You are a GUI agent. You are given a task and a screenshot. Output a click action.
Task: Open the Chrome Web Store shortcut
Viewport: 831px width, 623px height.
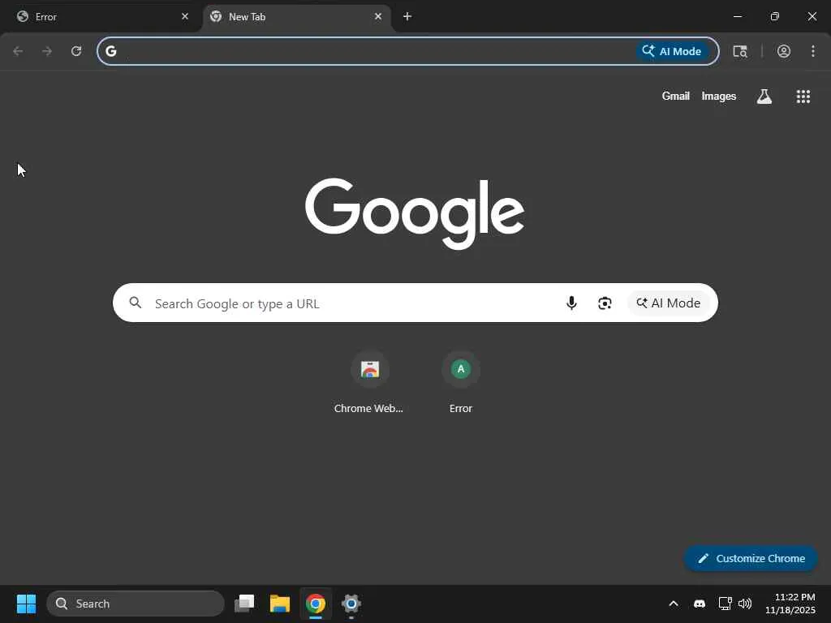[369, 383]
